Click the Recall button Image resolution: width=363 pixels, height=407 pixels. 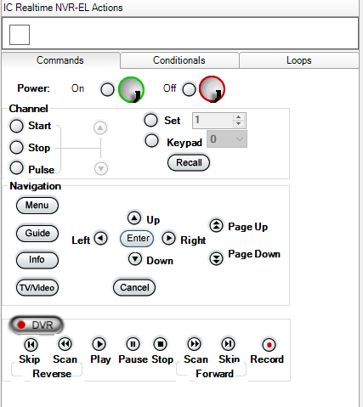pos(189,162)
